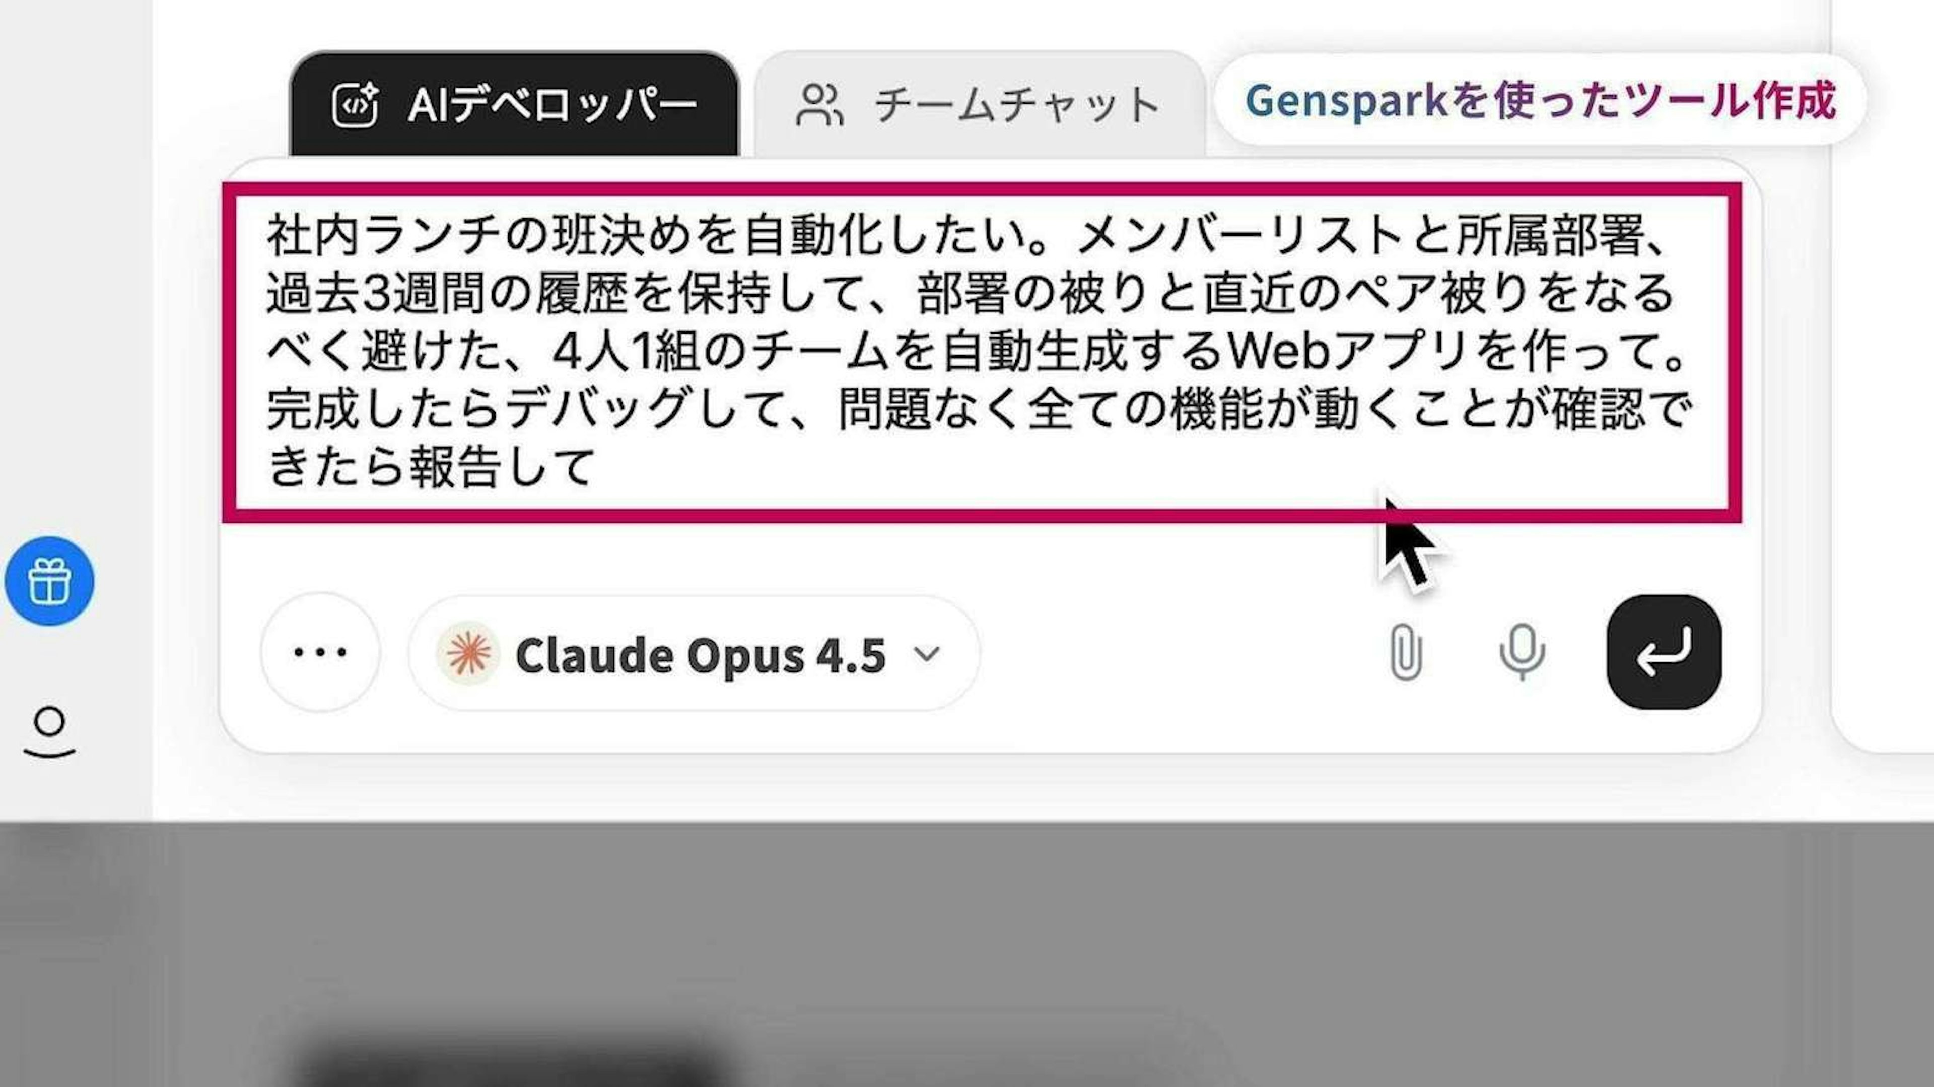This screenshot has width=1934, height=1087.
Task: Open the Claude Opus 4.5 model selector
Action: (x=695, y=653)
